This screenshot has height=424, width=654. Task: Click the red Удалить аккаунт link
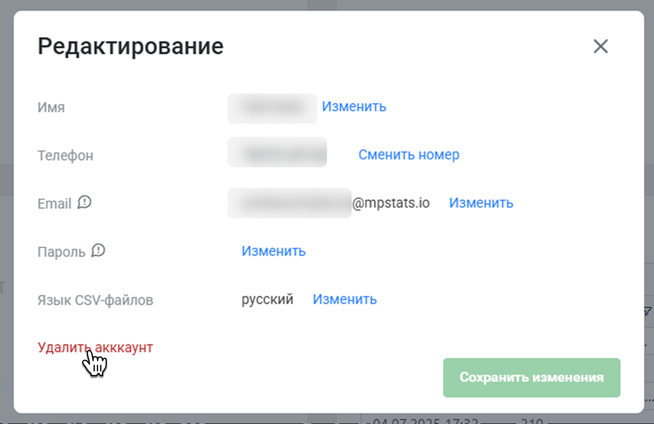coord(95,347)
